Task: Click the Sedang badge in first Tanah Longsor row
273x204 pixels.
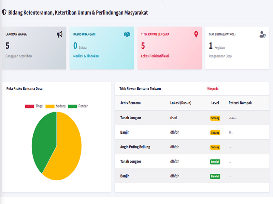Action: 215,118
